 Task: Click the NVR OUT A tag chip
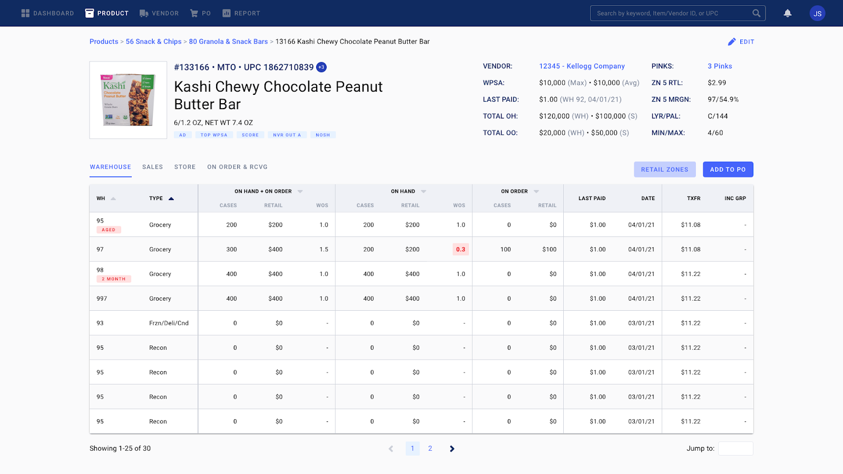click(287, 135)
